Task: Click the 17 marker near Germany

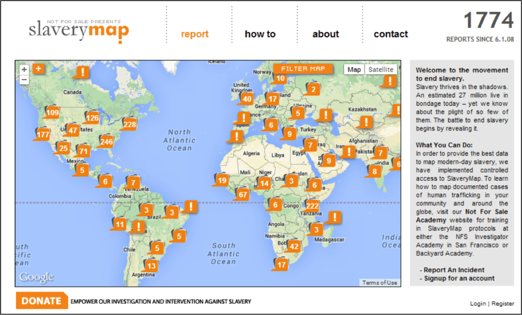Action: [x=272, y=99]
